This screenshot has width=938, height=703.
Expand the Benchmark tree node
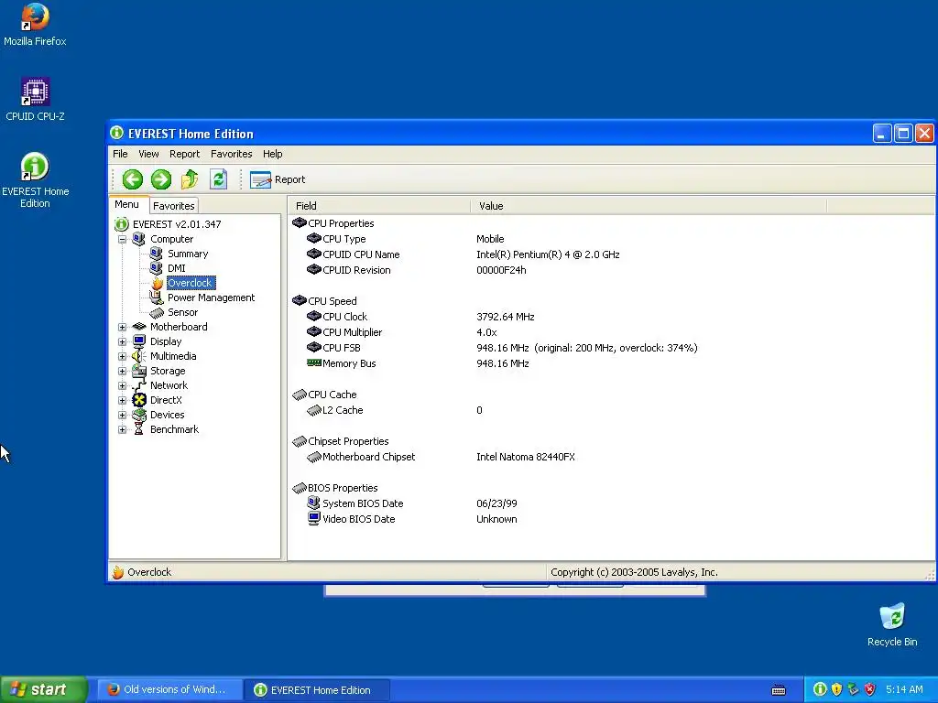[x=122, y=430]
